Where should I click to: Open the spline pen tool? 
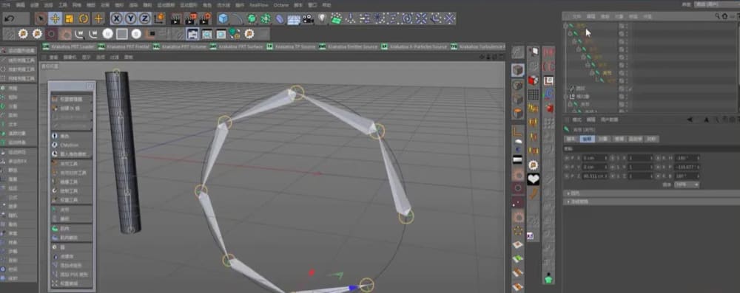point(238,19)
